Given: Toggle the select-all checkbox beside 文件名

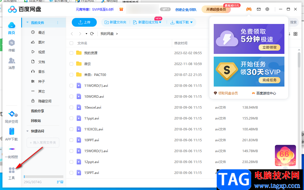Looking at the screenshot, I should [x=71, y=43].
